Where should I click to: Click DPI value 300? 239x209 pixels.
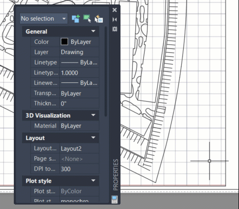[79, 169]
